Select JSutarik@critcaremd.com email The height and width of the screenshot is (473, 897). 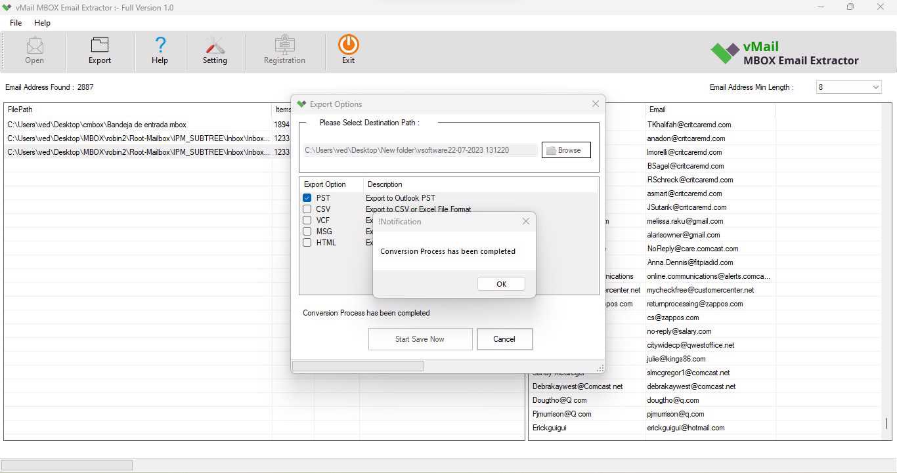(x=687, y=207)
